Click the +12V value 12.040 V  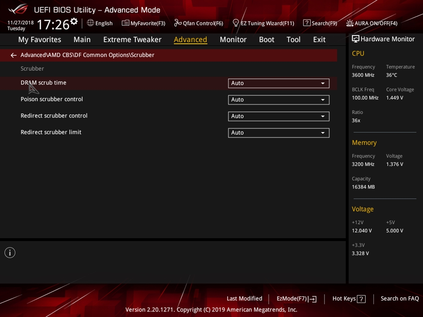coord(362,231)
